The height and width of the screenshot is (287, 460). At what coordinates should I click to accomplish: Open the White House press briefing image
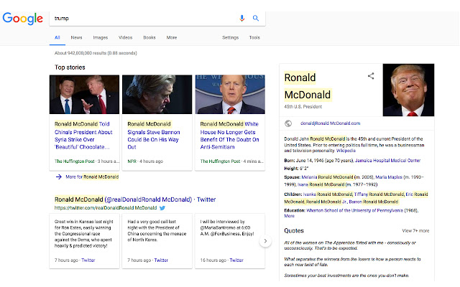(230, 95)
